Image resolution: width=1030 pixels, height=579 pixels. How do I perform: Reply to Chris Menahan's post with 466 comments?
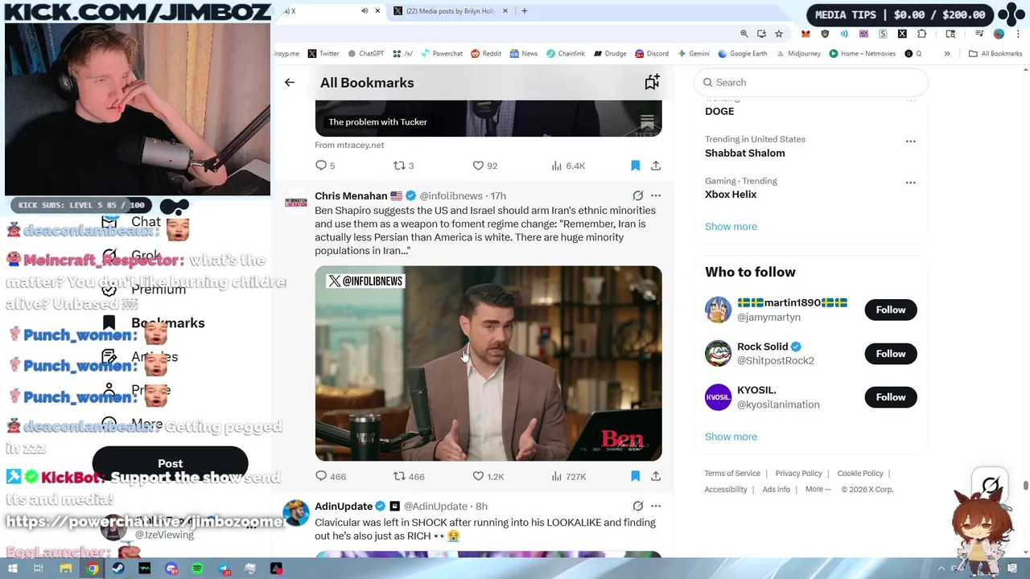click(x=330, y=476)
